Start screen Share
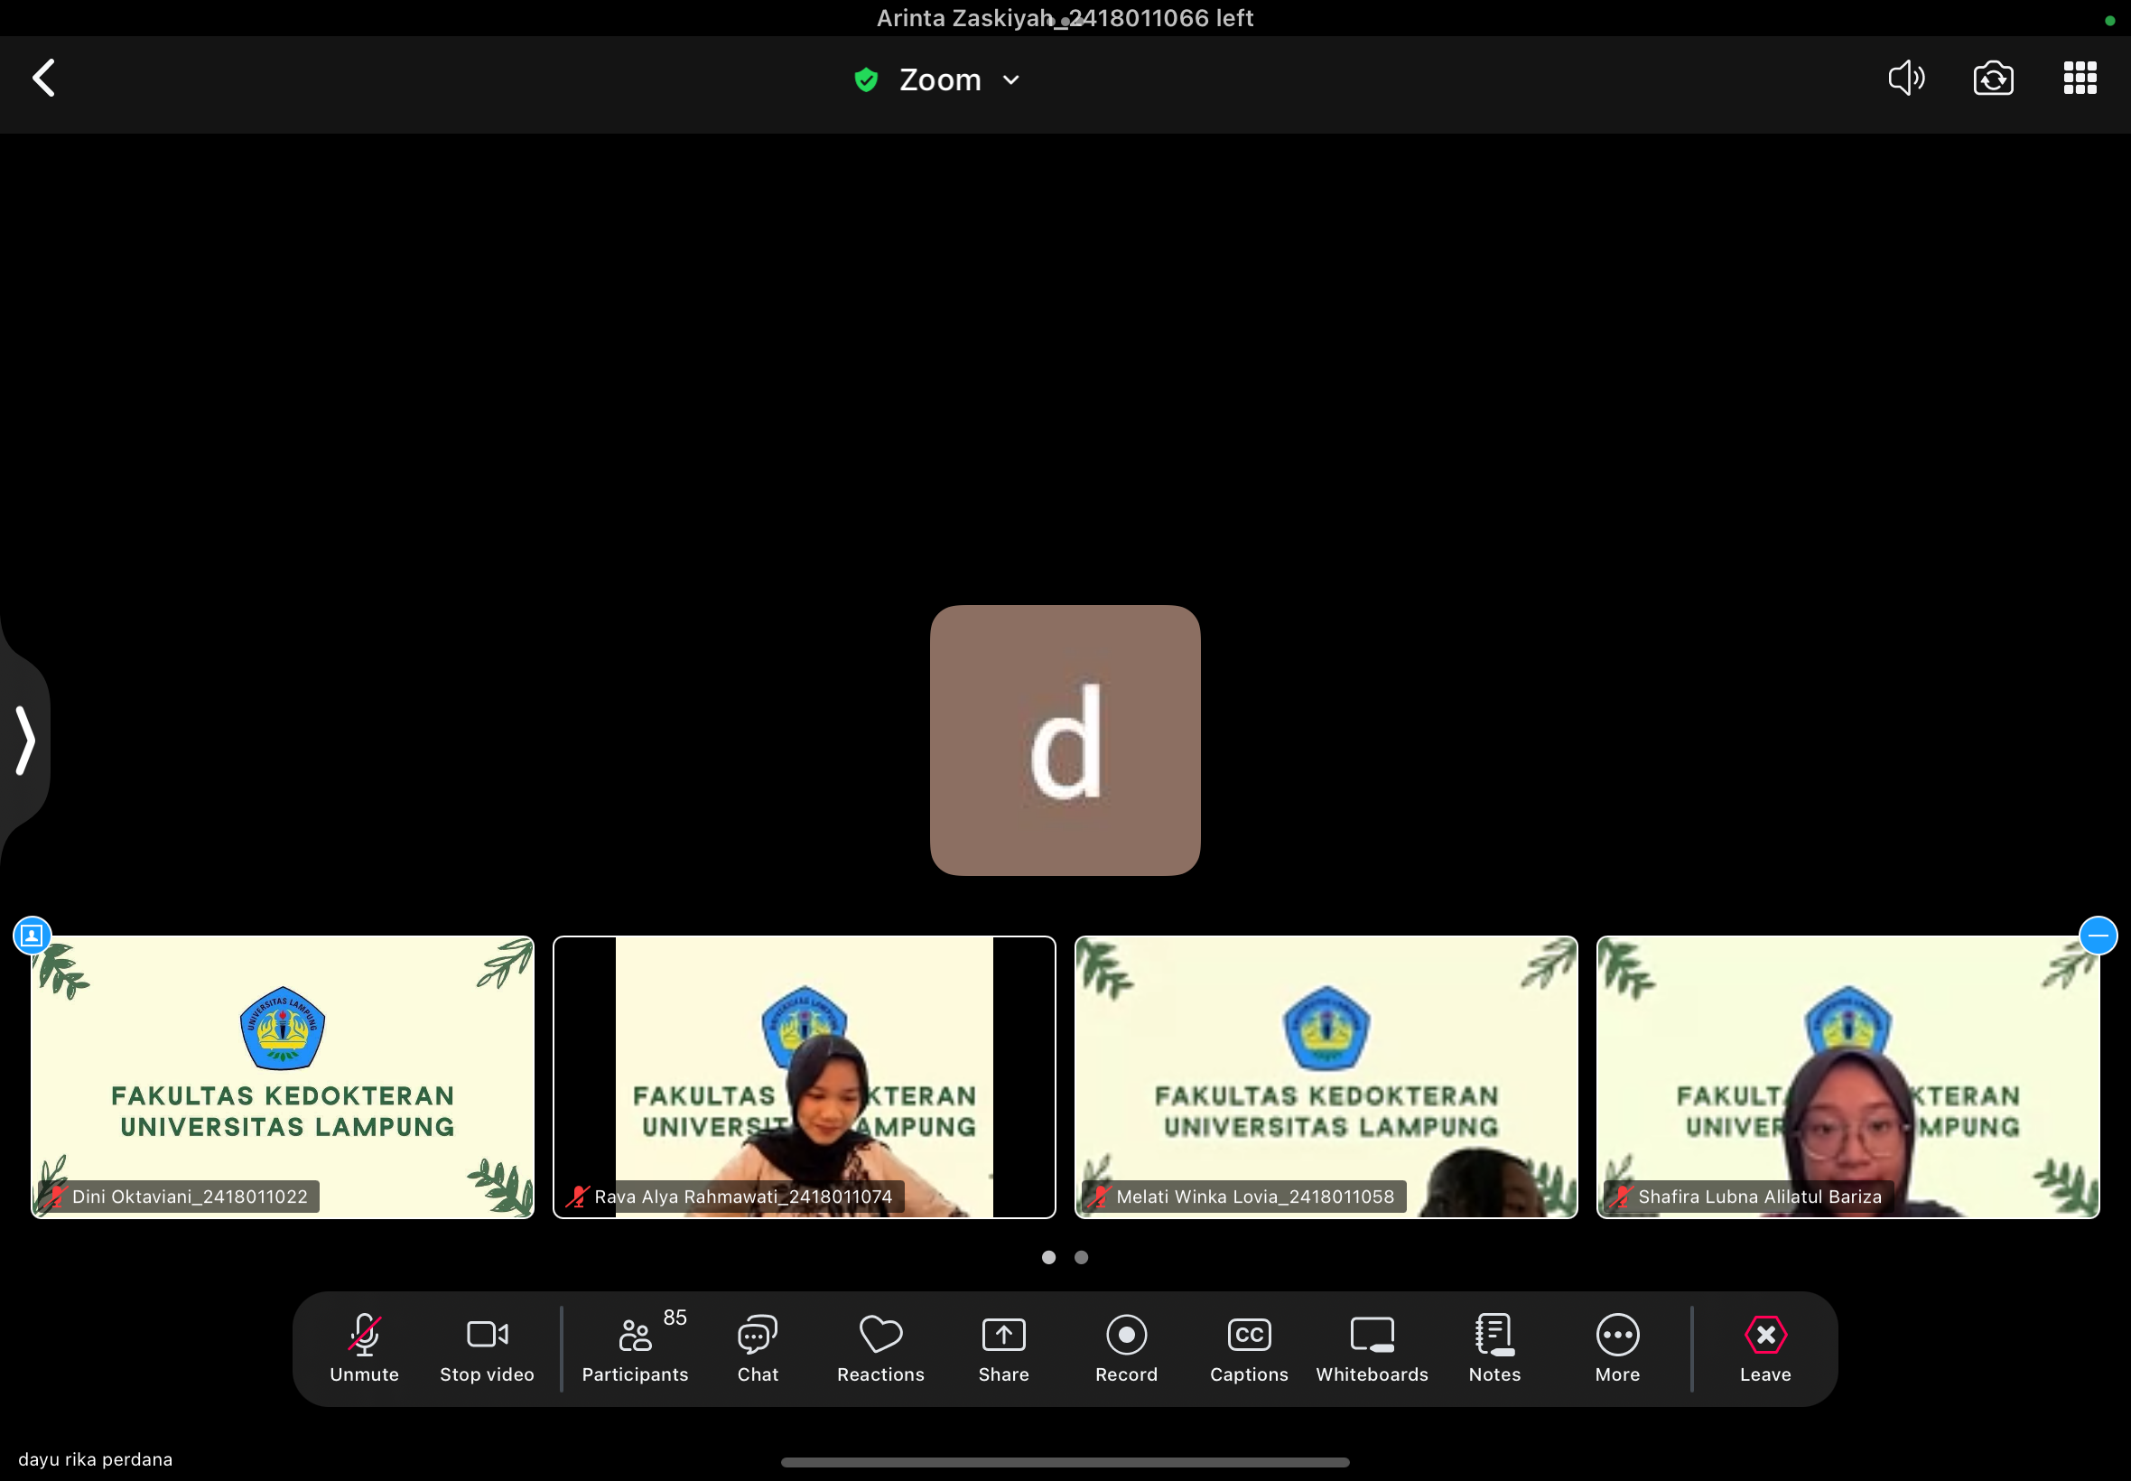 pyautogui.click(x=1004, y=1348)
